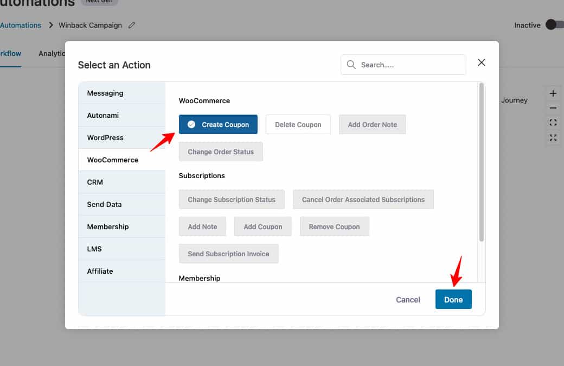The image size is (564, 366).
Task: Click the fit-view icon beside the canvas
Action: click(553, 123)
